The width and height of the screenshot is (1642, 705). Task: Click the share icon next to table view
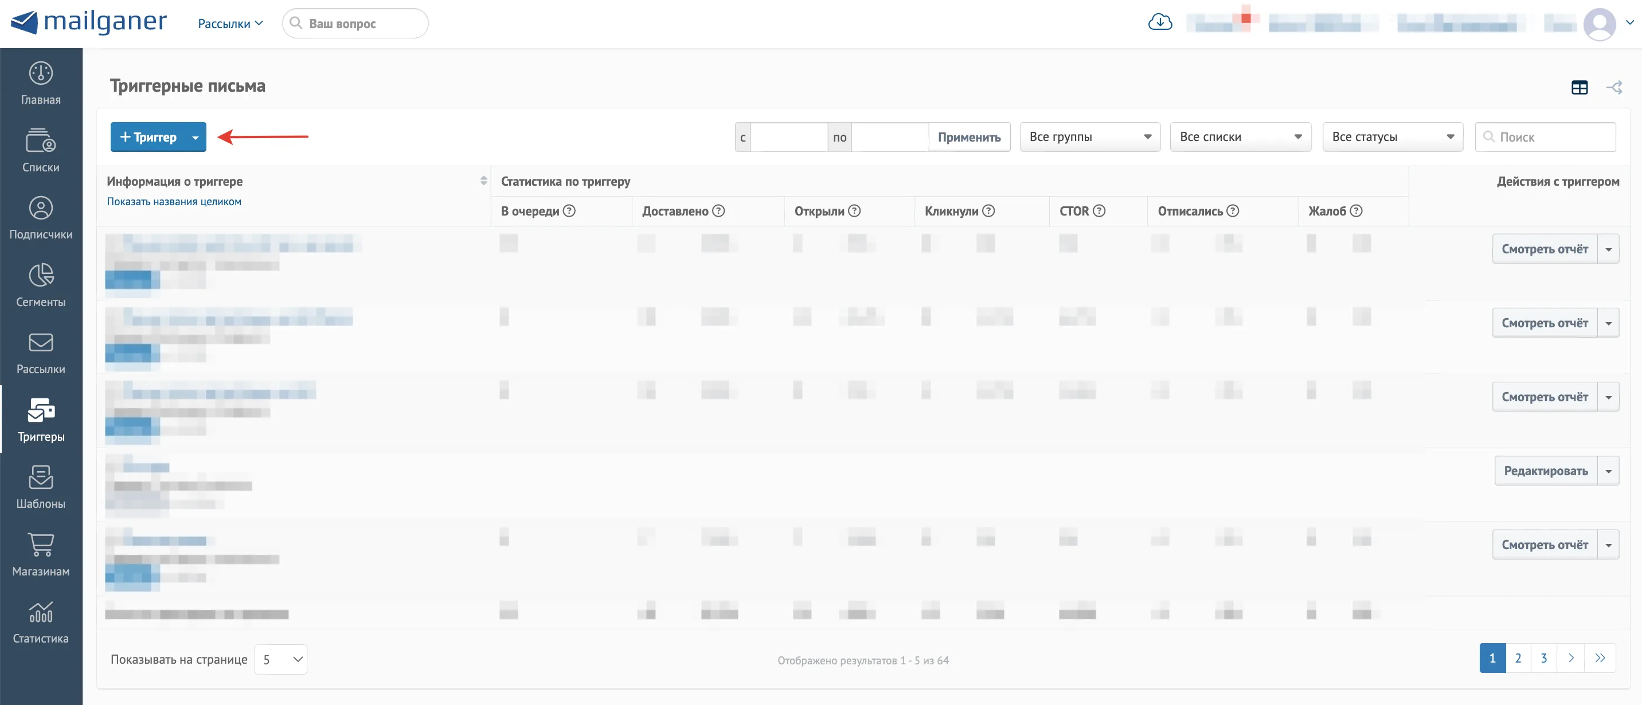(x=1614, y=87)
